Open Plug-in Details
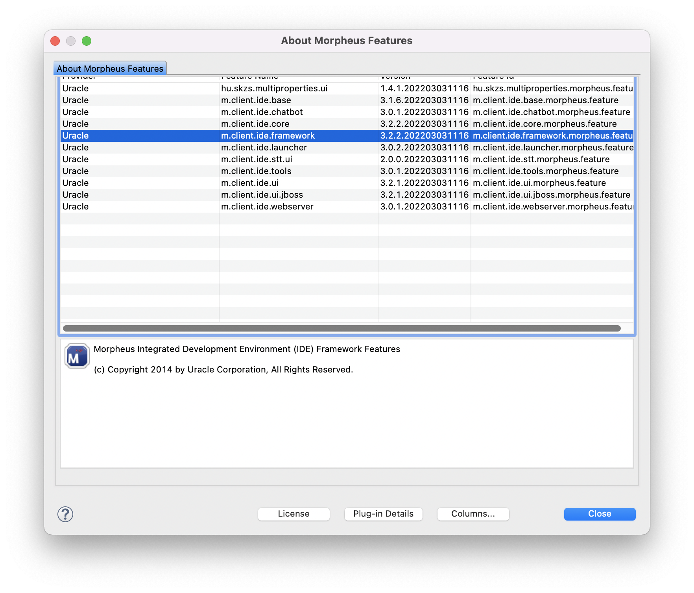The height and width of the screenshot is (593, 694). coord(384,514)
